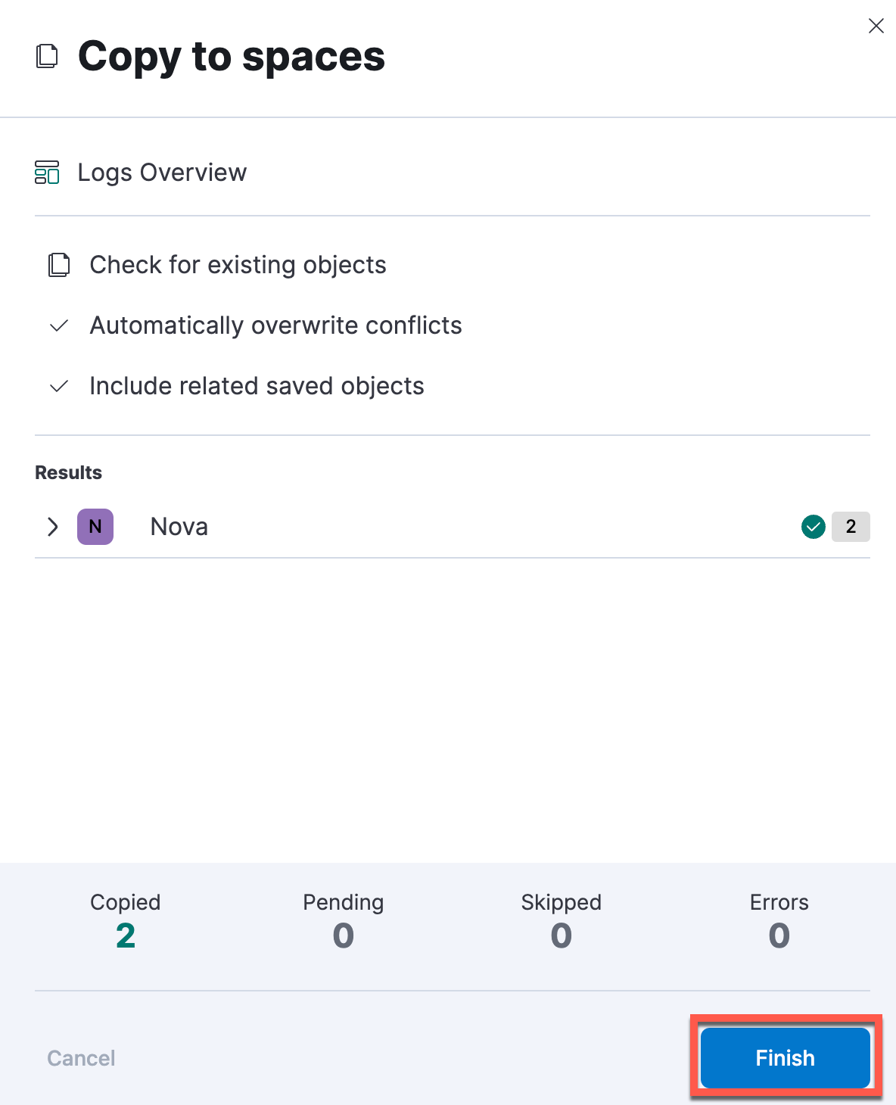Close the Copy to spaces flyout
The image size is (896, 1105).
coord(876,26)
